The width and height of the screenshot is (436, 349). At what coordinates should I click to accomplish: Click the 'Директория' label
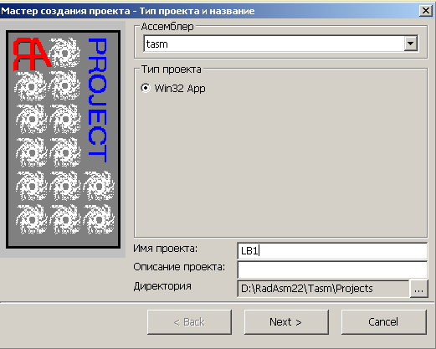click(162, 286)
